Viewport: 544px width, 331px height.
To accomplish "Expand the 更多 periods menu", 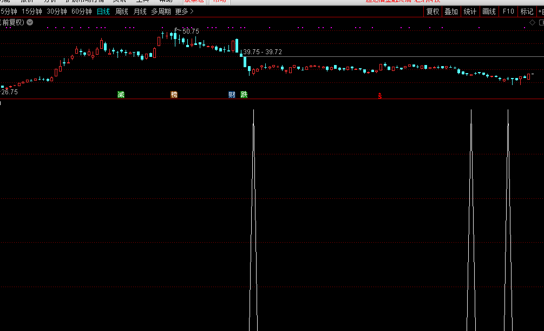I will coord(183,11).
